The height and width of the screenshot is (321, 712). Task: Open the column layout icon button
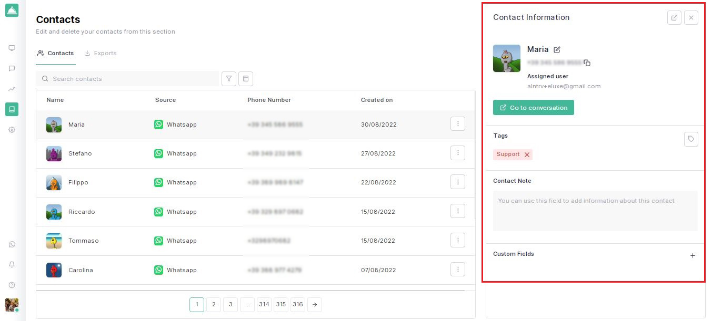point(246,79)
